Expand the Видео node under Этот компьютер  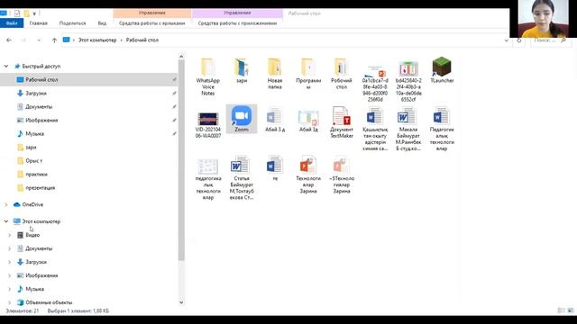[x=10, y=235]
